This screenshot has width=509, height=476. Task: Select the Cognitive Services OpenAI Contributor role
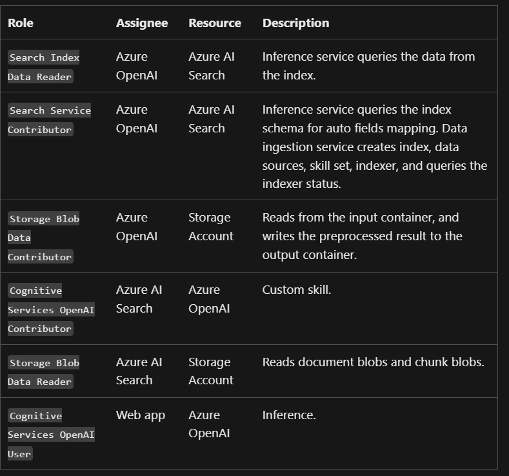coord(52,309)
